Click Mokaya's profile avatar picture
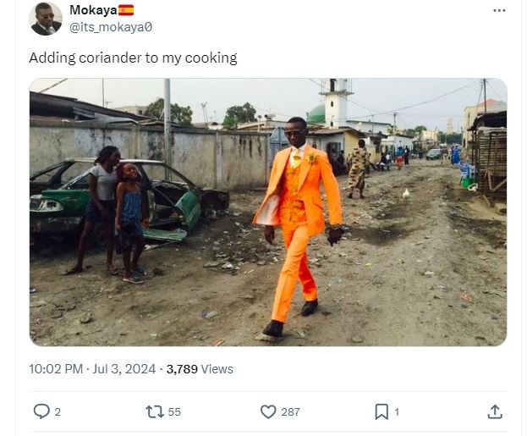This screenshot has height=436, width=527. (x=46, y=19)
